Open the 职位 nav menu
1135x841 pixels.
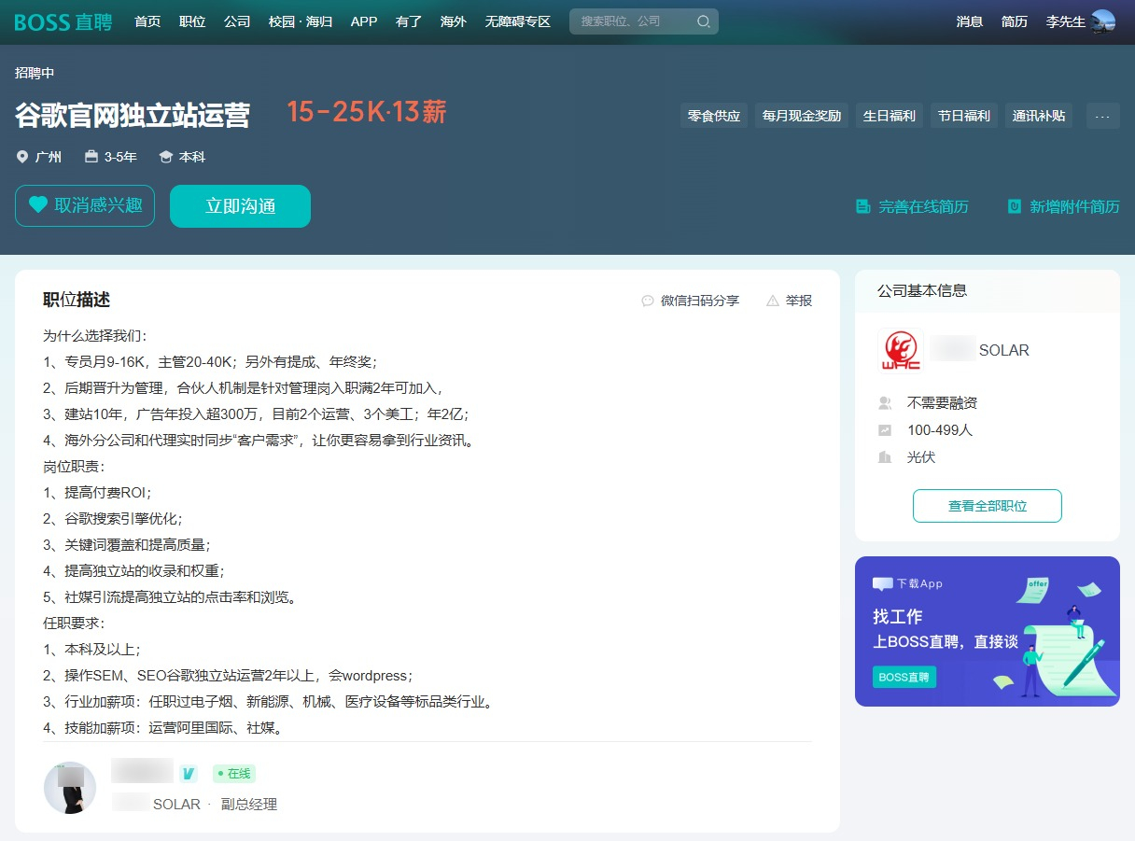[192, 21]
